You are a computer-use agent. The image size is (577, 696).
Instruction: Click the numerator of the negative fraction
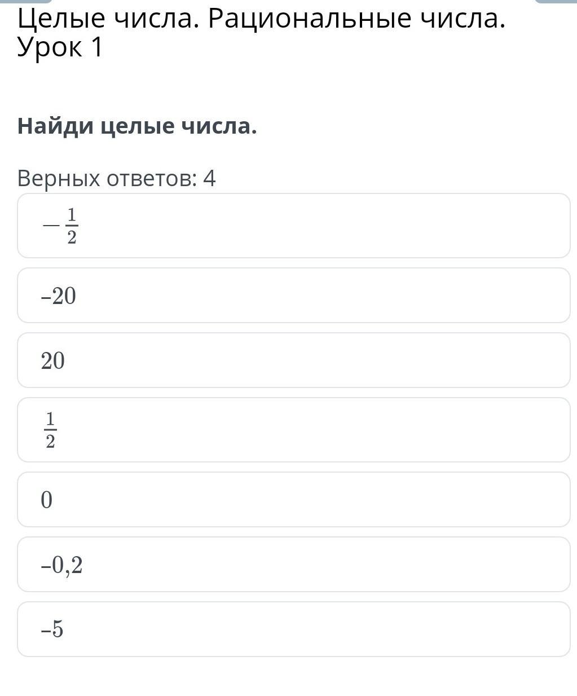(72, 215)
